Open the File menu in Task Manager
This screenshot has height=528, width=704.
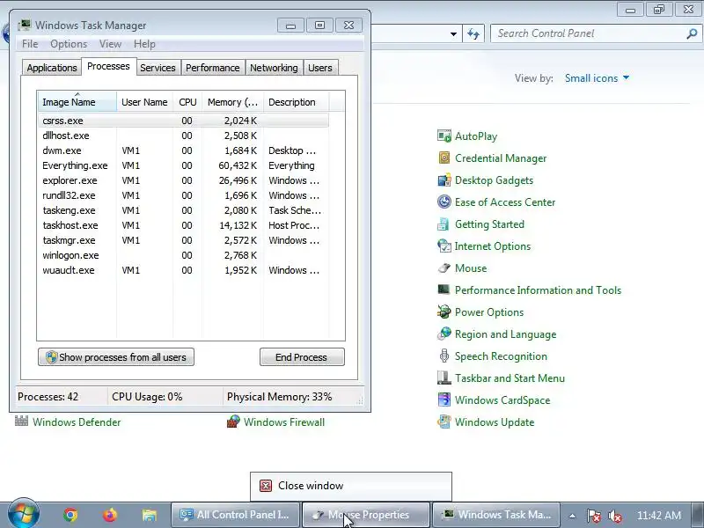(x=30, y=44)
